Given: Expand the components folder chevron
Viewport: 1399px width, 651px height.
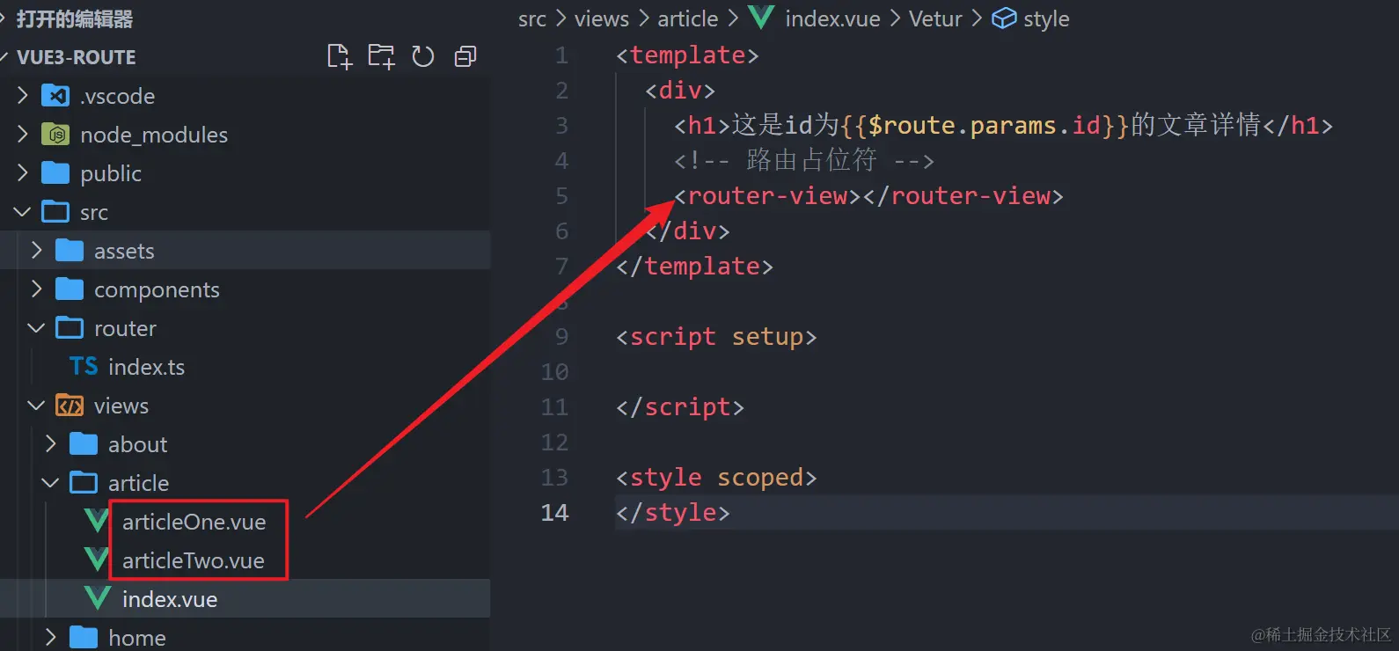Looking at the screenshot, I should point(37,289).
